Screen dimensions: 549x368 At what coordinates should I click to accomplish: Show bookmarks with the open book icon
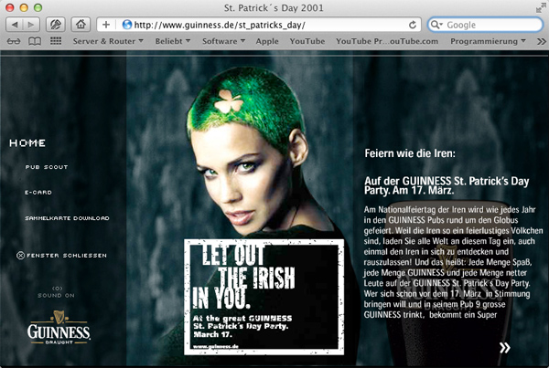click(35, 41)
